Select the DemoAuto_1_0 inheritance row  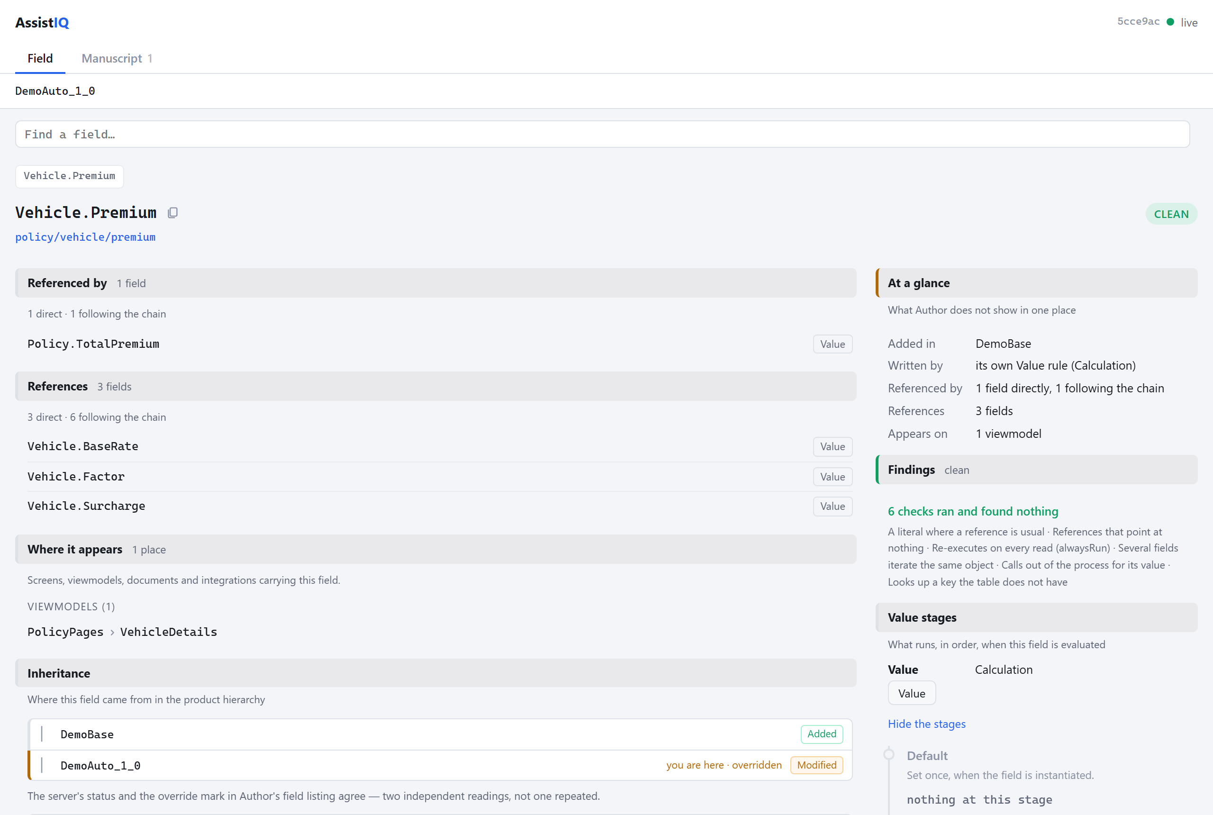click(440, 765)
